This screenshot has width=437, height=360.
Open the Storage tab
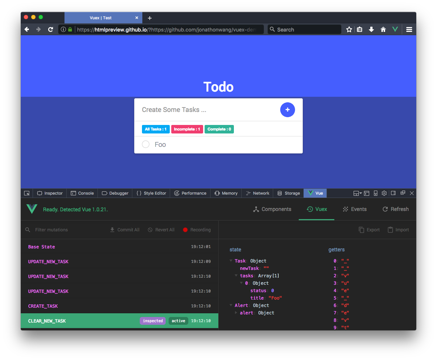(x=288, y=193)
